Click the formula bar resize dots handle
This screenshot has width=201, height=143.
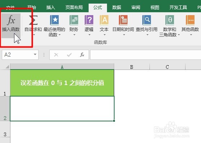44,55
